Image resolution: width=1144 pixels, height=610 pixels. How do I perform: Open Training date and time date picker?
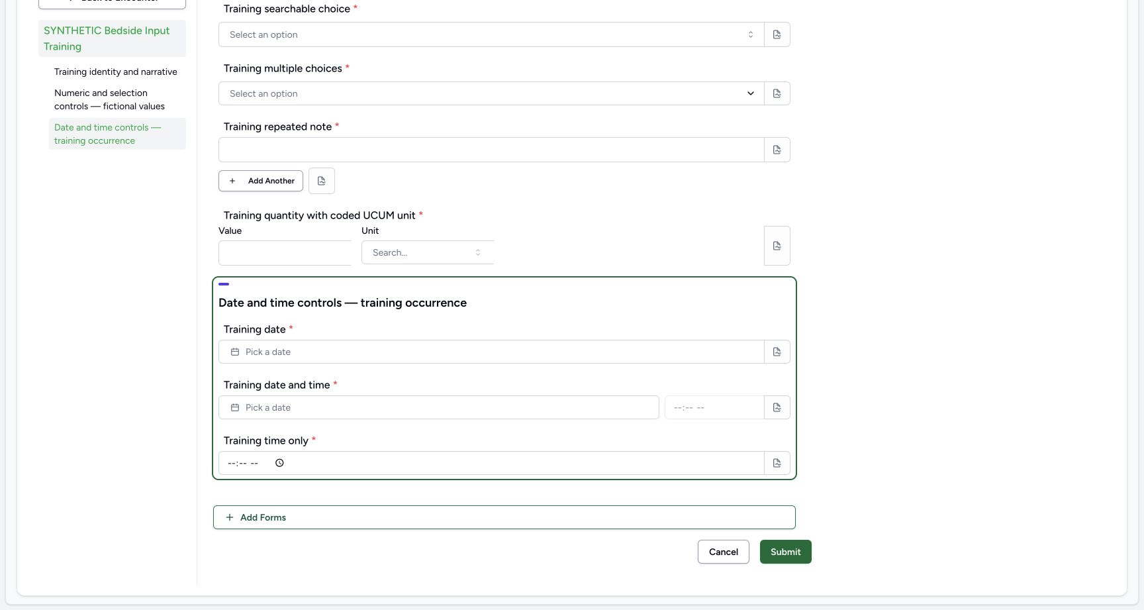pos(439,407)
